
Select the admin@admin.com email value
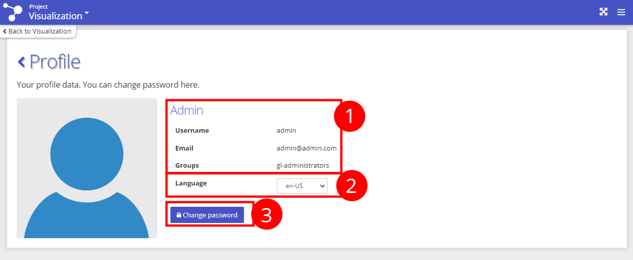[x=306, y=148]
